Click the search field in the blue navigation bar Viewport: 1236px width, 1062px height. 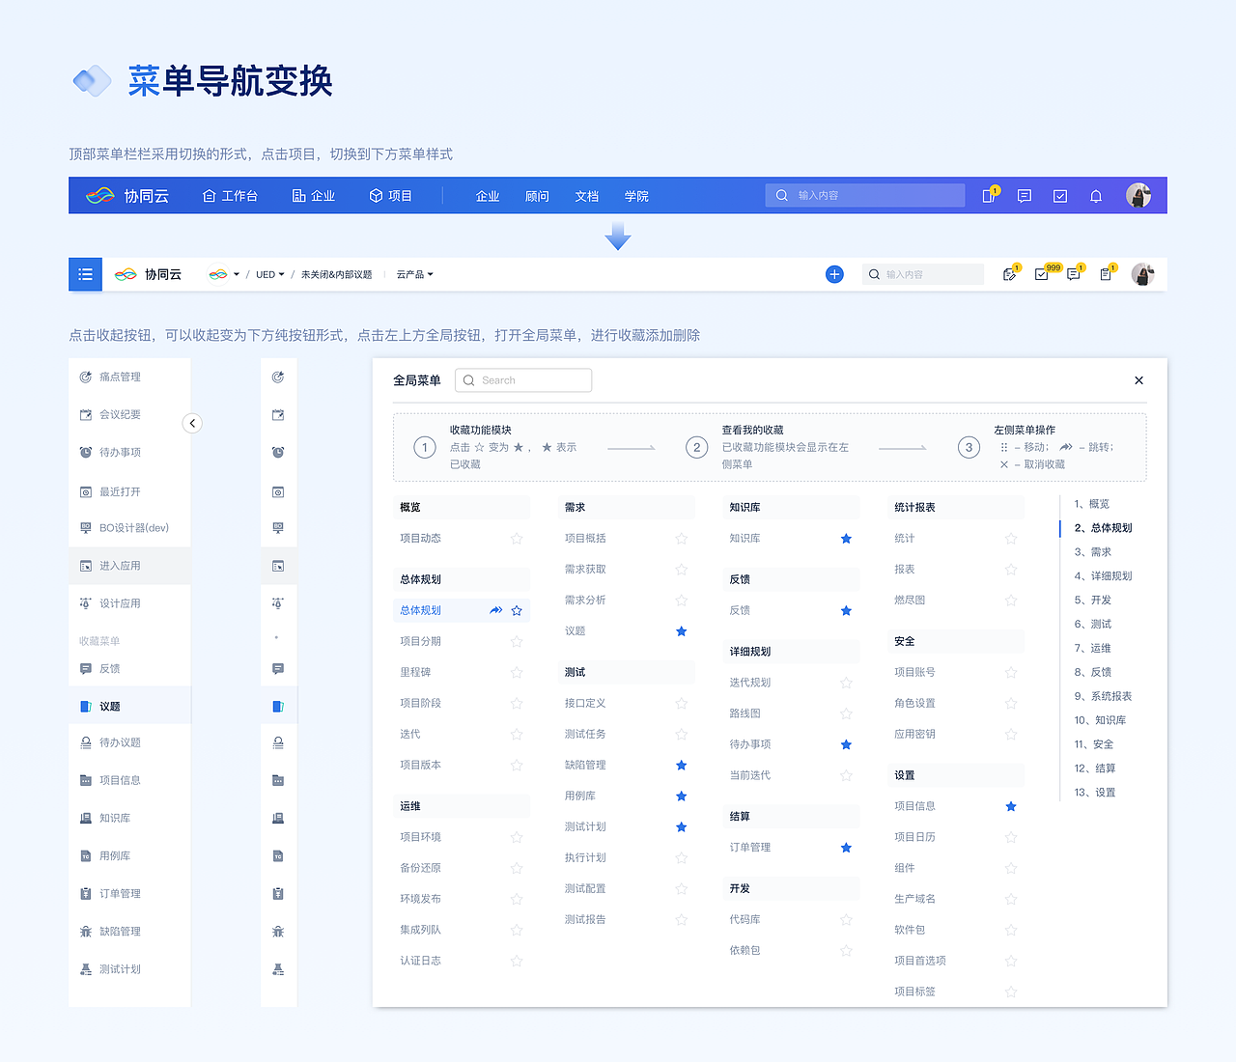[x=865, y=195]
